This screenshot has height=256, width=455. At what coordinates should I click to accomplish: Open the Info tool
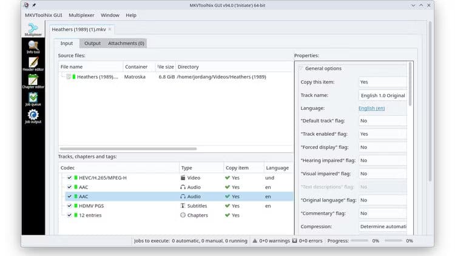pyautogui.click(x=33, y=47)
